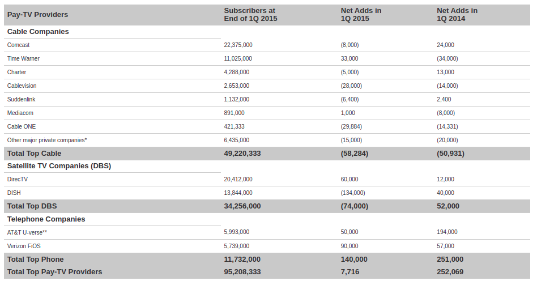Image resolution: width=537 pixels, height=285 pixels.
Task: Select the Mediacom row label
Action: pos(21,113)
